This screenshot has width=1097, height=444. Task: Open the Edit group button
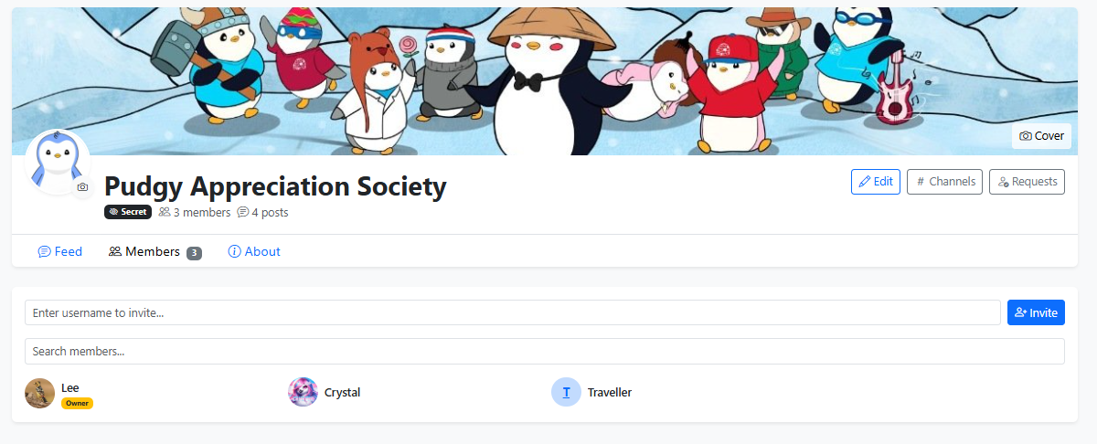point(875,182)
